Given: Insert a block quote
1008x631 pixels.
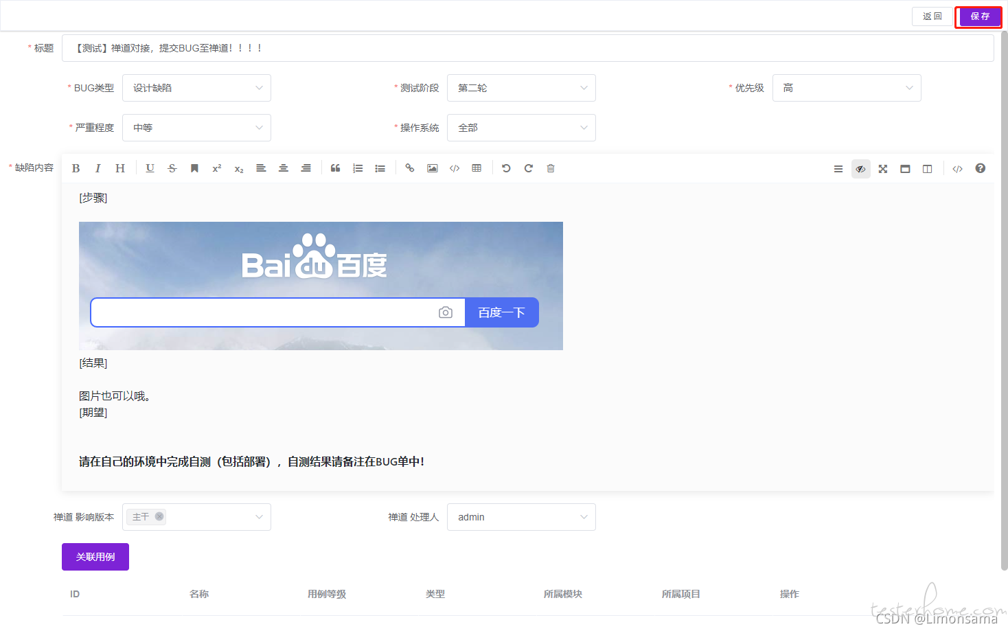Looking at the screenshot, I should tap(336, 168).
